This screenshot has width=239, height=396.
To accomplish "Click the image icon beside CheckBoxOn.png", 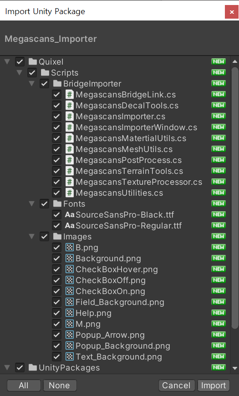I will pyautogui.click(x=70, y=291).
